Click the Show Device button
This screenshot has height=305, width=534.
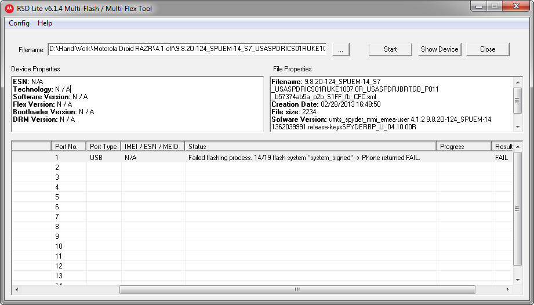coord(439,49)
